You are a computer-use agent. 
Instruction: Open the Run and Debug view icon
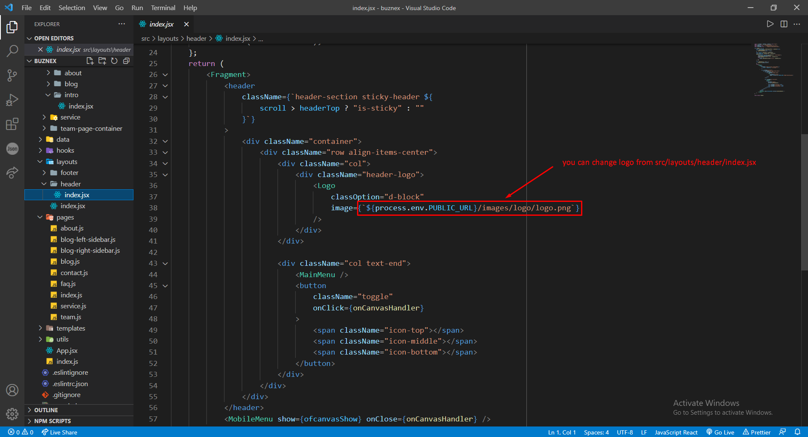[x=12, y=100]
